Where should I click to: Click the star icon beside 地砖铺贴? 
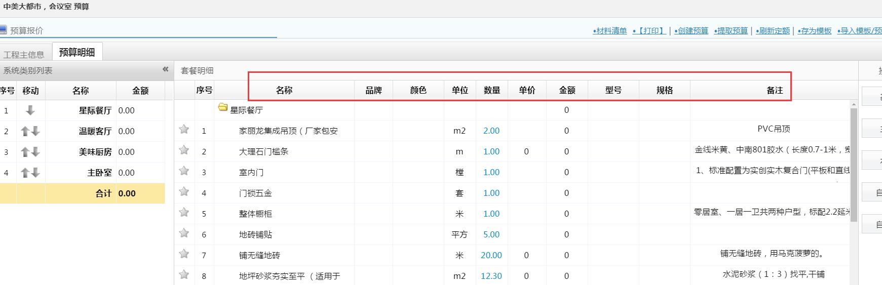pyautogui.click(x=184, y=233)
